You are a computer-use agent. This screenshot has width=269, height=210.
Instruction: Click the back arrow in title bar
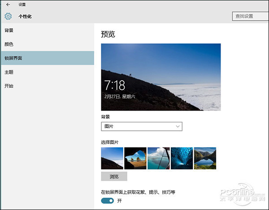(x=8, y=4)
